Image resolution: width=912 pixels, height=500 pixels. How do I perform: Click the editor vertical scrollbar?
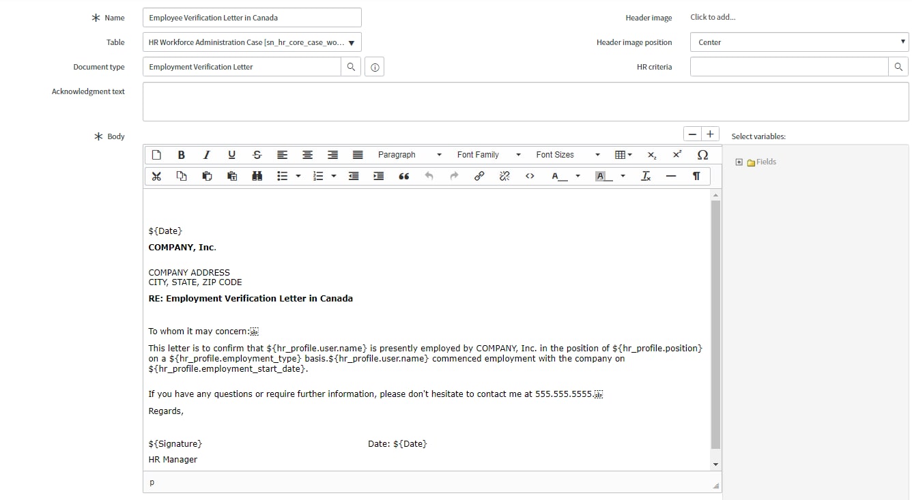click(715, 324)
